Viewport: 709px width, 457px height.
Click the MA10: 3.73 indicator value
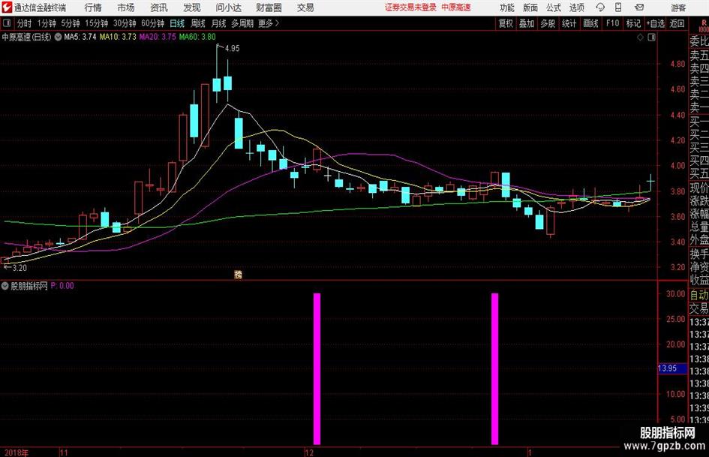(118, 37)
